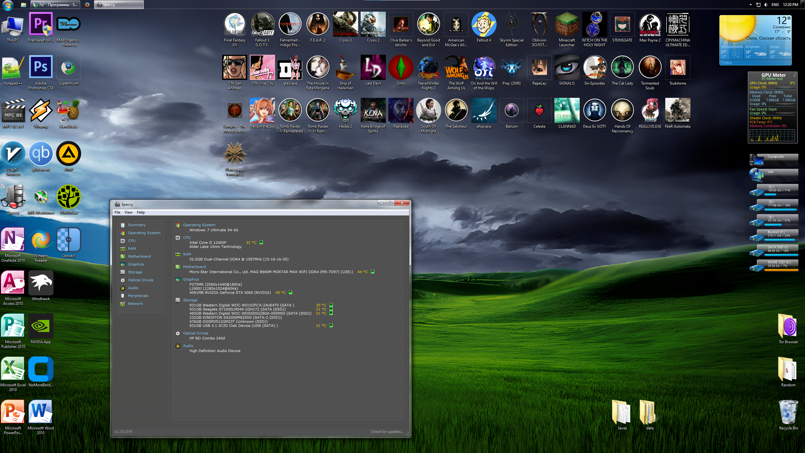
Task: Open the Summary page in Speccy sidebar
Action: pyautogui.click(x=137, y=225)
